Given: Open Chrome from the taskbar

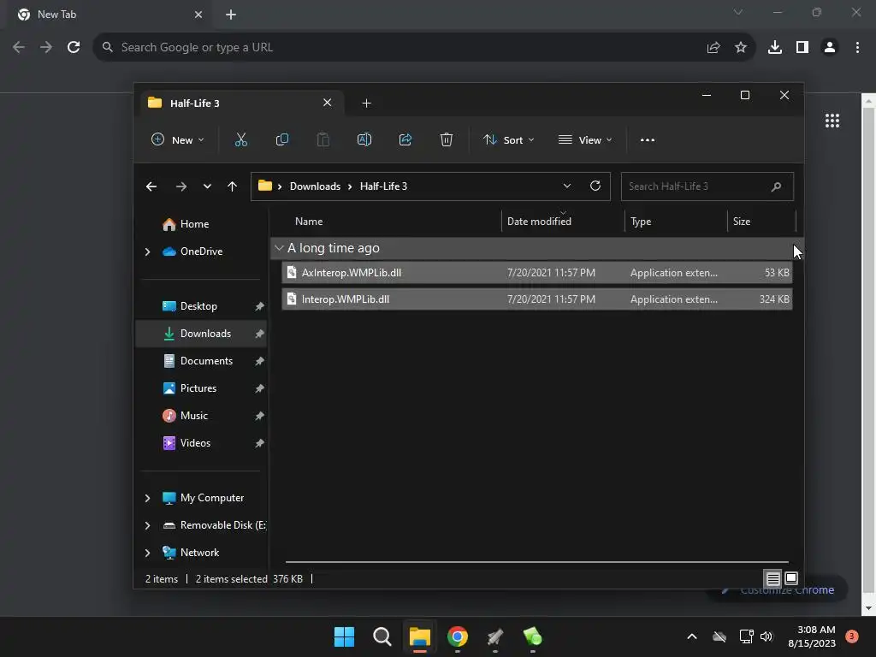Looking at the screenshot, I should (x=458, y=636).
